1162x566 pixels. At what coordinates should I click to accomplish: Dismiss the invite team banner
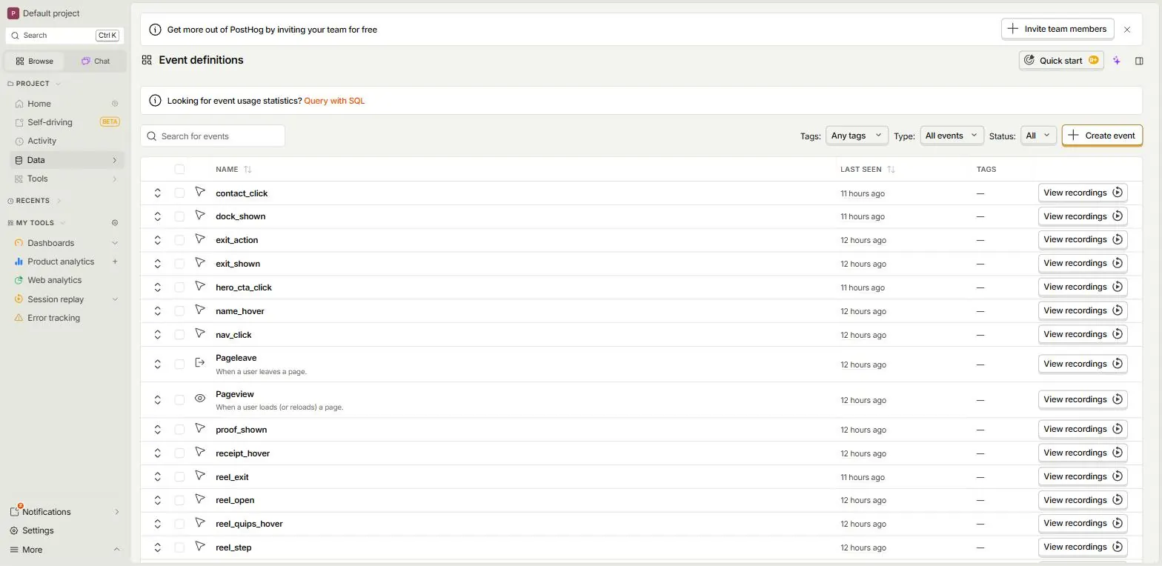[1127, 30]
